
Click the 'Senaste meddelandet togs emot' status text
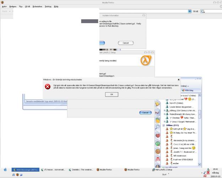coord(47,101)
